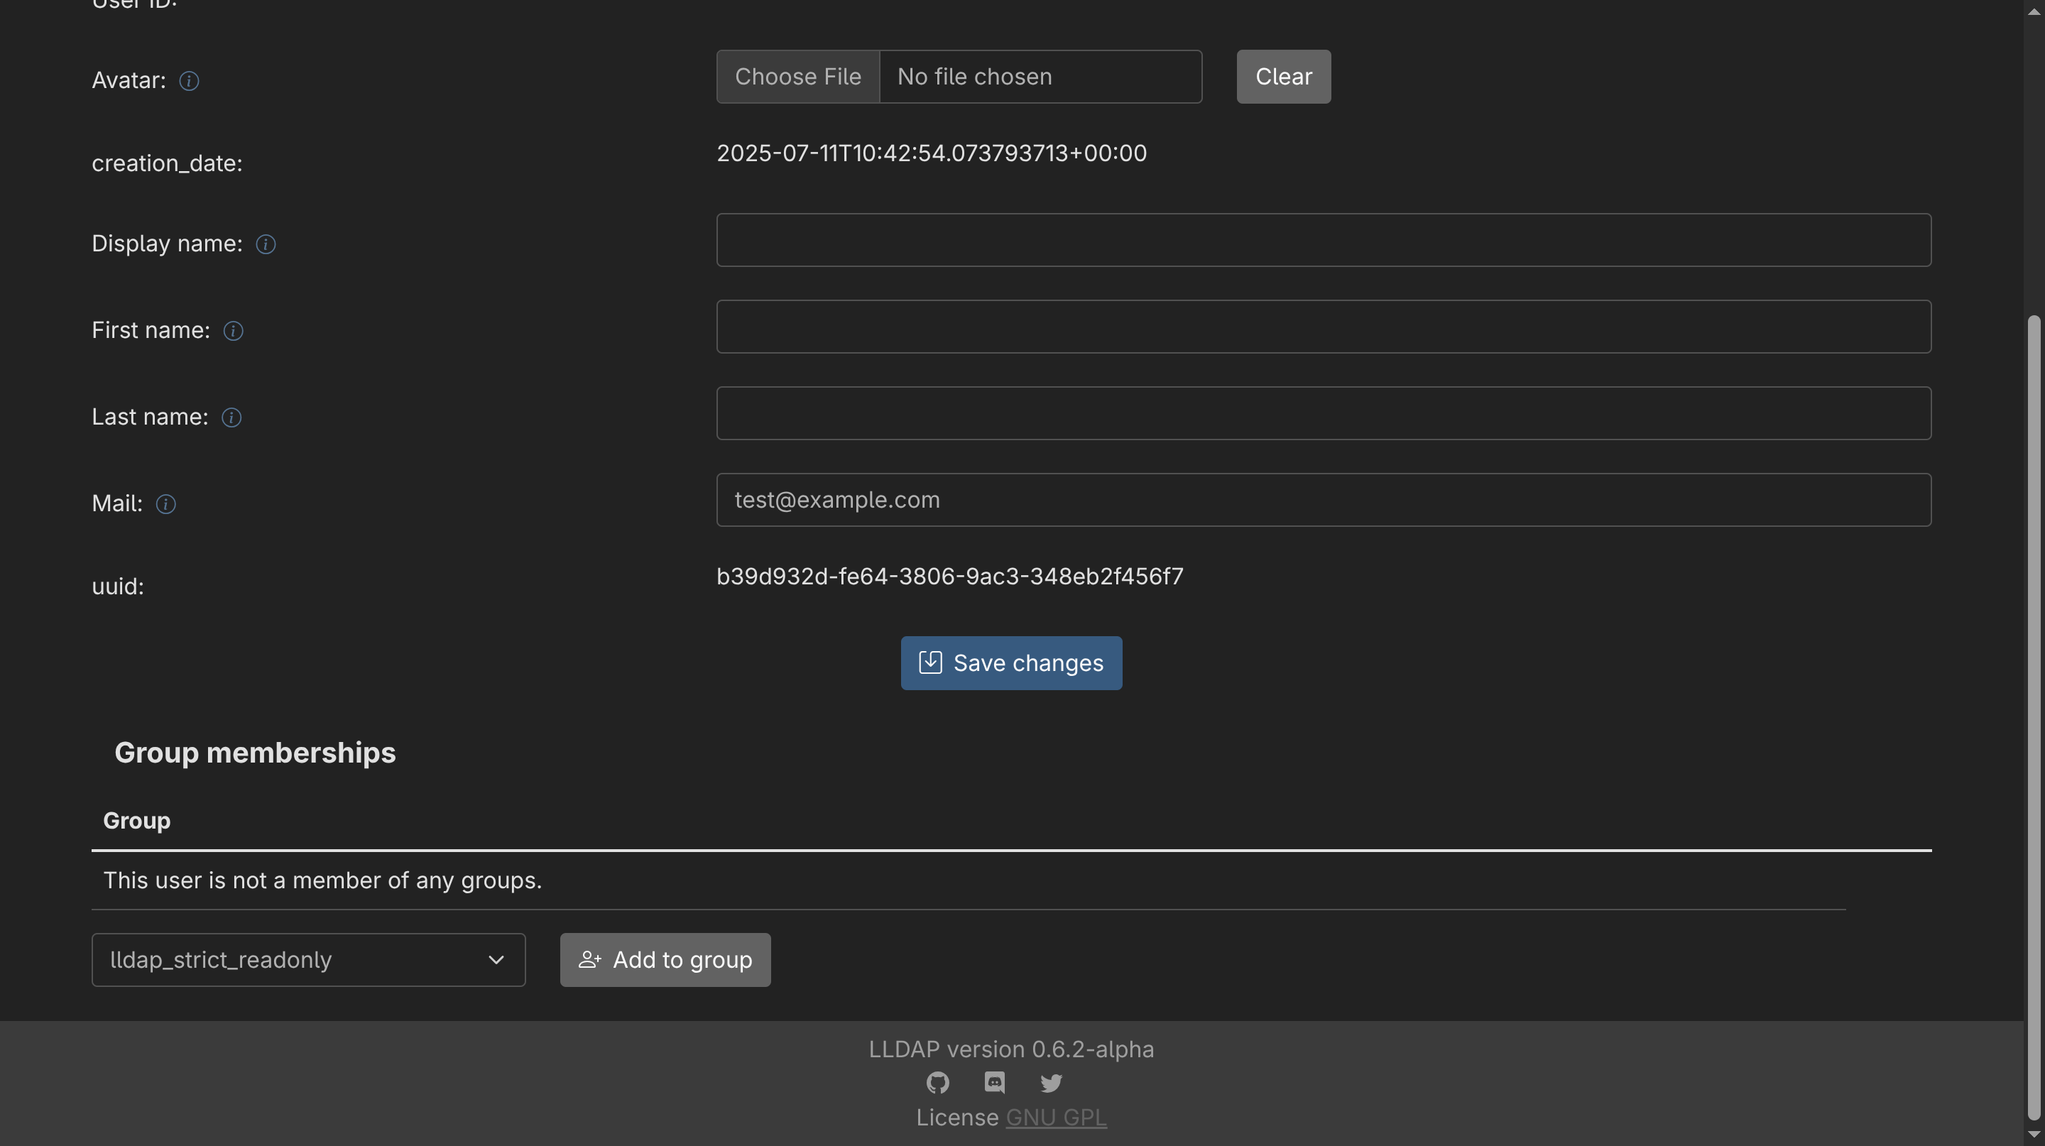This screenshot has height=1146, width=2045.
Task: Open the GitHub icon in footer
Action: click(937, 1083)
